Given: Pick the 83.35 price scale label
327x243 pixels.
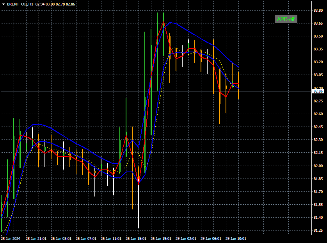Looking at the screenshot, I should [318, 49].
